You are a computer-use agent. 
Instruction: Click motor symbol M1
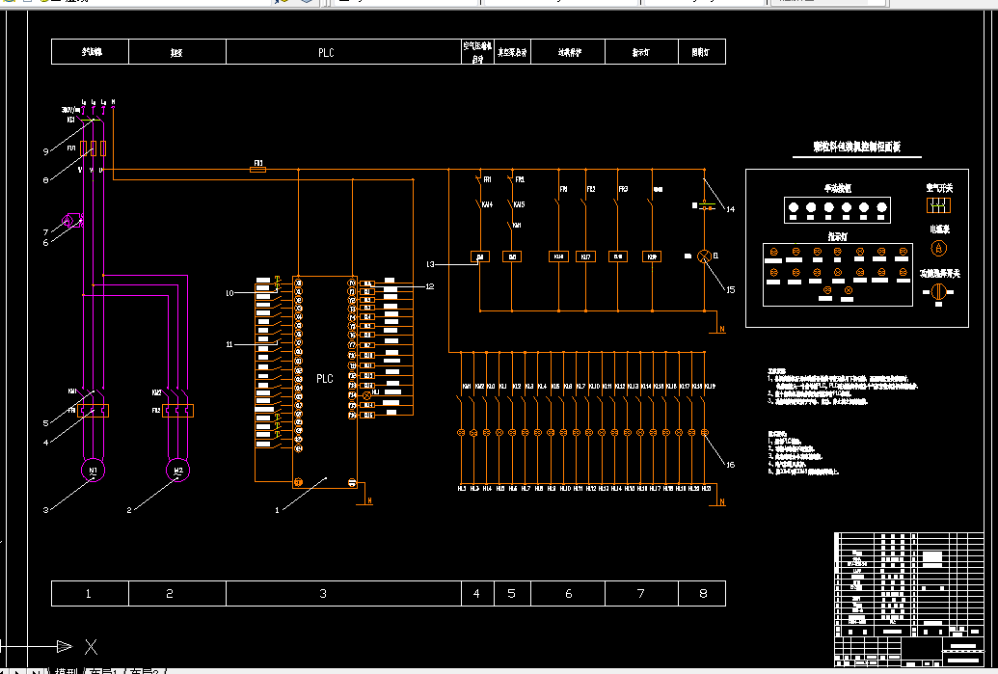93,471
